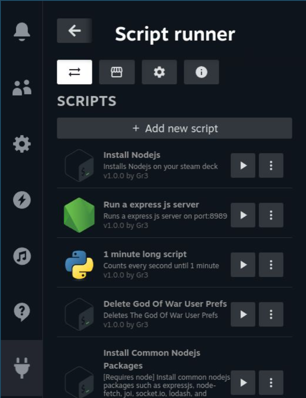The width and height of the screenshot is (306, 398).
Task: Click 'Counts every second until 1 minute' text
Action: pyautogui.click(x=161, y=266)
